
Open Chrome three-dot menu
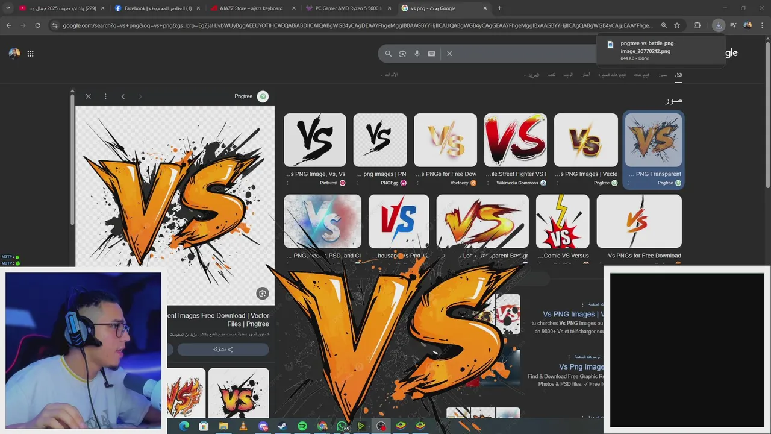click(x=762, y=25)
